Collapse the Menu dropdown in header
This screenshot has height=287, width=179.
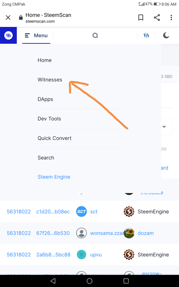pos(36,35)
